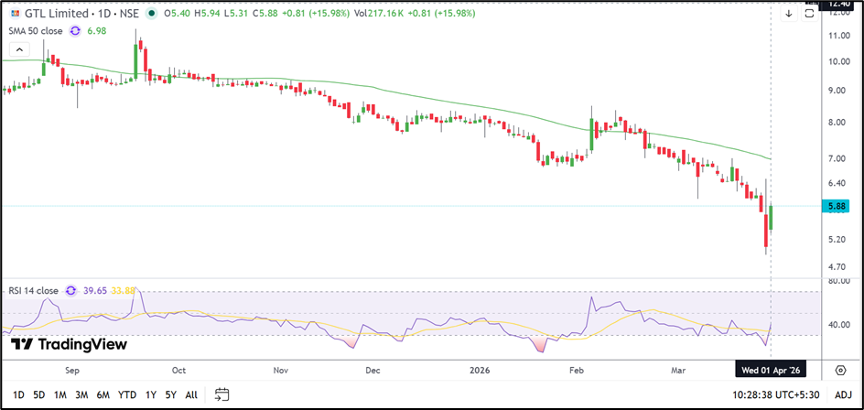Toggle ADJ adjusted data button
Image resolution: width=864 pixels, height=410 pixels.
coord(841,394)
